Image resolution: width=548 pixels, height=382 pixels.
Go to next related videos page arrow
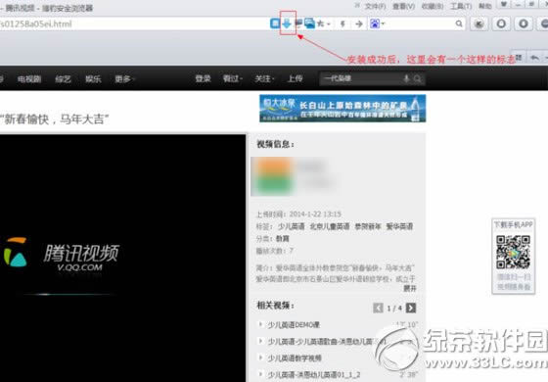pyautogui.click(x=411, y=308)
